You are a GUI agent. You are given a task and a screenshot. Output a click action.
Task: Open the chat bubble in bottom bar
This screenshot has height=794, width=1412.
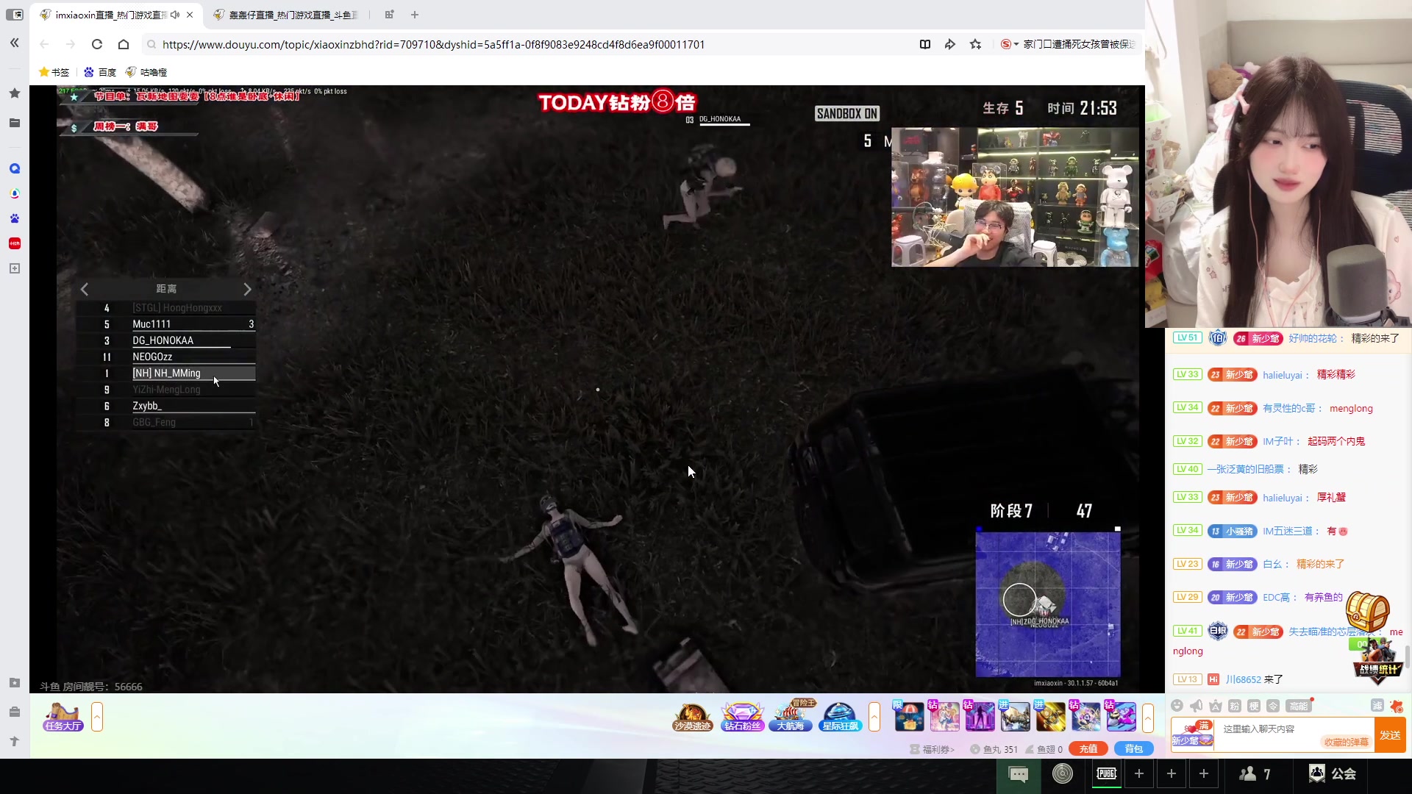[x=1019, y=774]
